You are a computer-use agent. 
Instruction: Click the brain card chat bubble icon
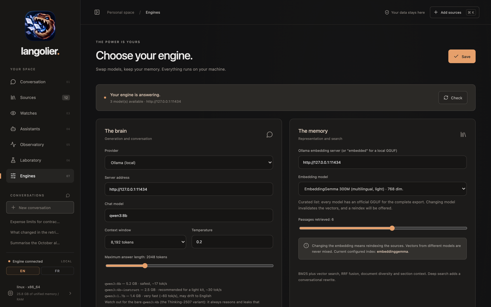[x=270, y=135]
